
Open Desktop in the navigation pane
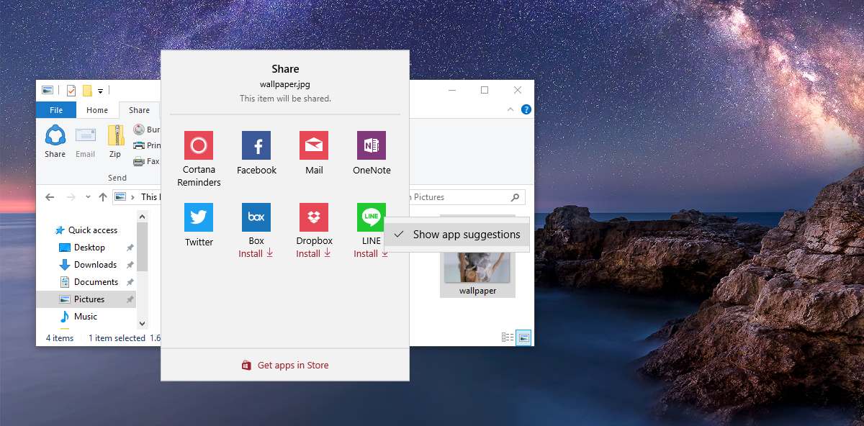[x=82, y=248]
